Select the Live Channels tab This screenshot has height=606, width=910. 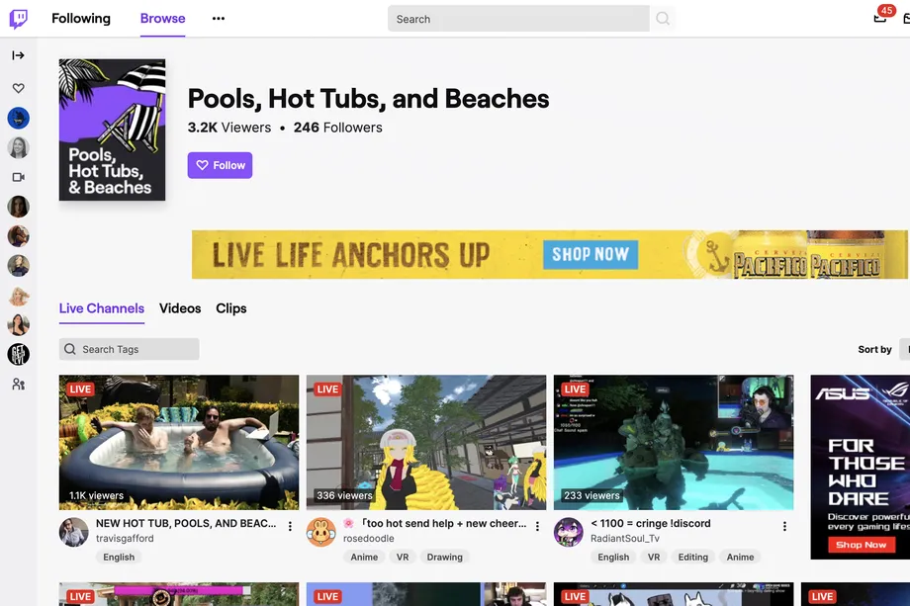click(x=102, y=308)
